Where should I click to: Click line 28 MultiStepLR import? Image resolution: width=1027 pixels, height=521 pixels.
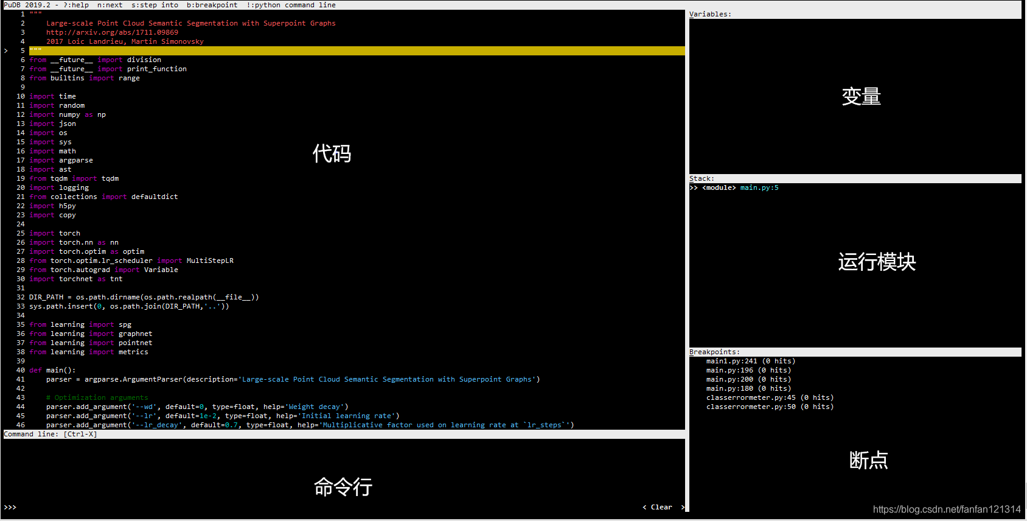coord(131,260)
